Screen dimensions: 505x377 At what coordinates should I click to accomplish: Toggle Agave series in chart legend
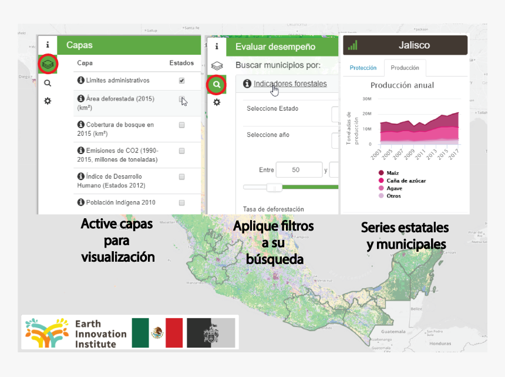click(390, 188)
